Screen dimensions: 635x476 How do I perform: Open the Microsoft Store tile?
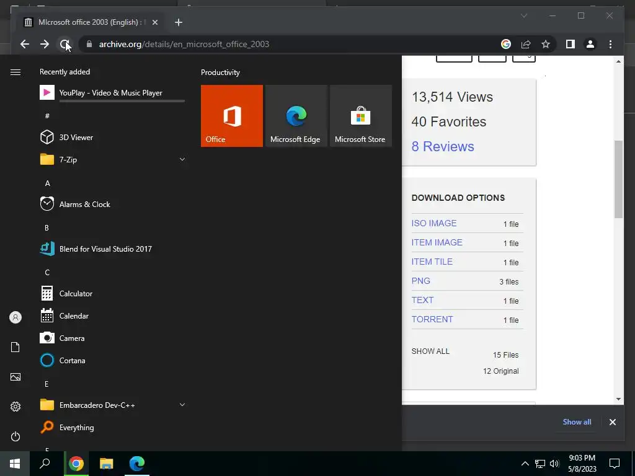pos(361,116)
